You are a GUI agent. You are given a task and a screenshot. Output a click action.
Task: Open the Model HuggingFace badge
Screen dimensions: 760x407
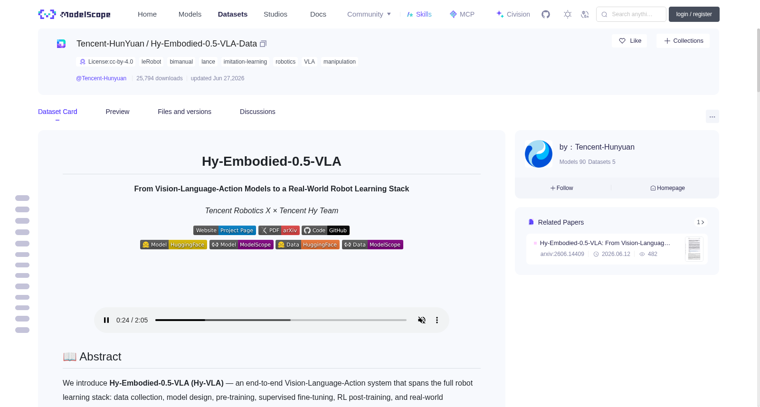click(173, 245)
